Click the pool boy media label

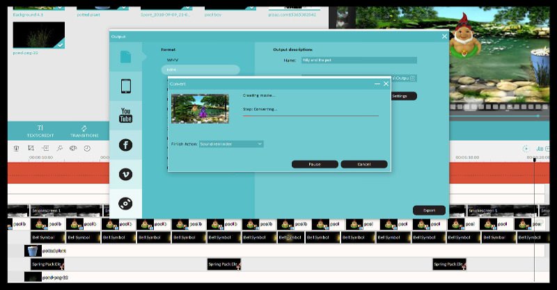click(x=213, y=15)
